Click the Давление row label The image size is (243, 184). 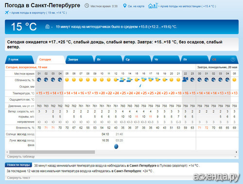(x=21, y=106)
